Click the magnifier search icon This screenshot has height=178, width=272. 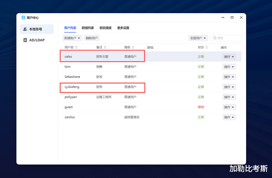pyautogui.click(x=215, y=38)
